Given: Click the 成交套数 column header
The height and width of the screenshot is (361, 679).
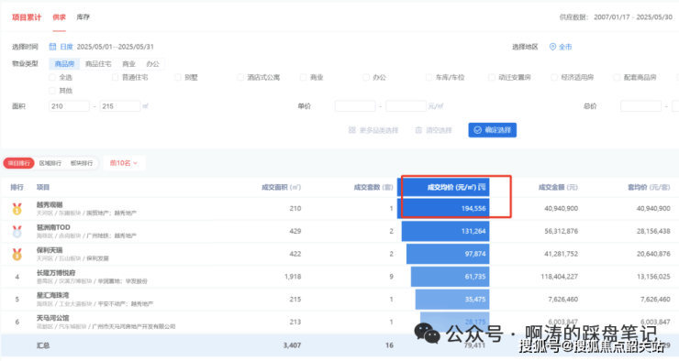Looking at the screenshot, I should [x=373, y=187].
